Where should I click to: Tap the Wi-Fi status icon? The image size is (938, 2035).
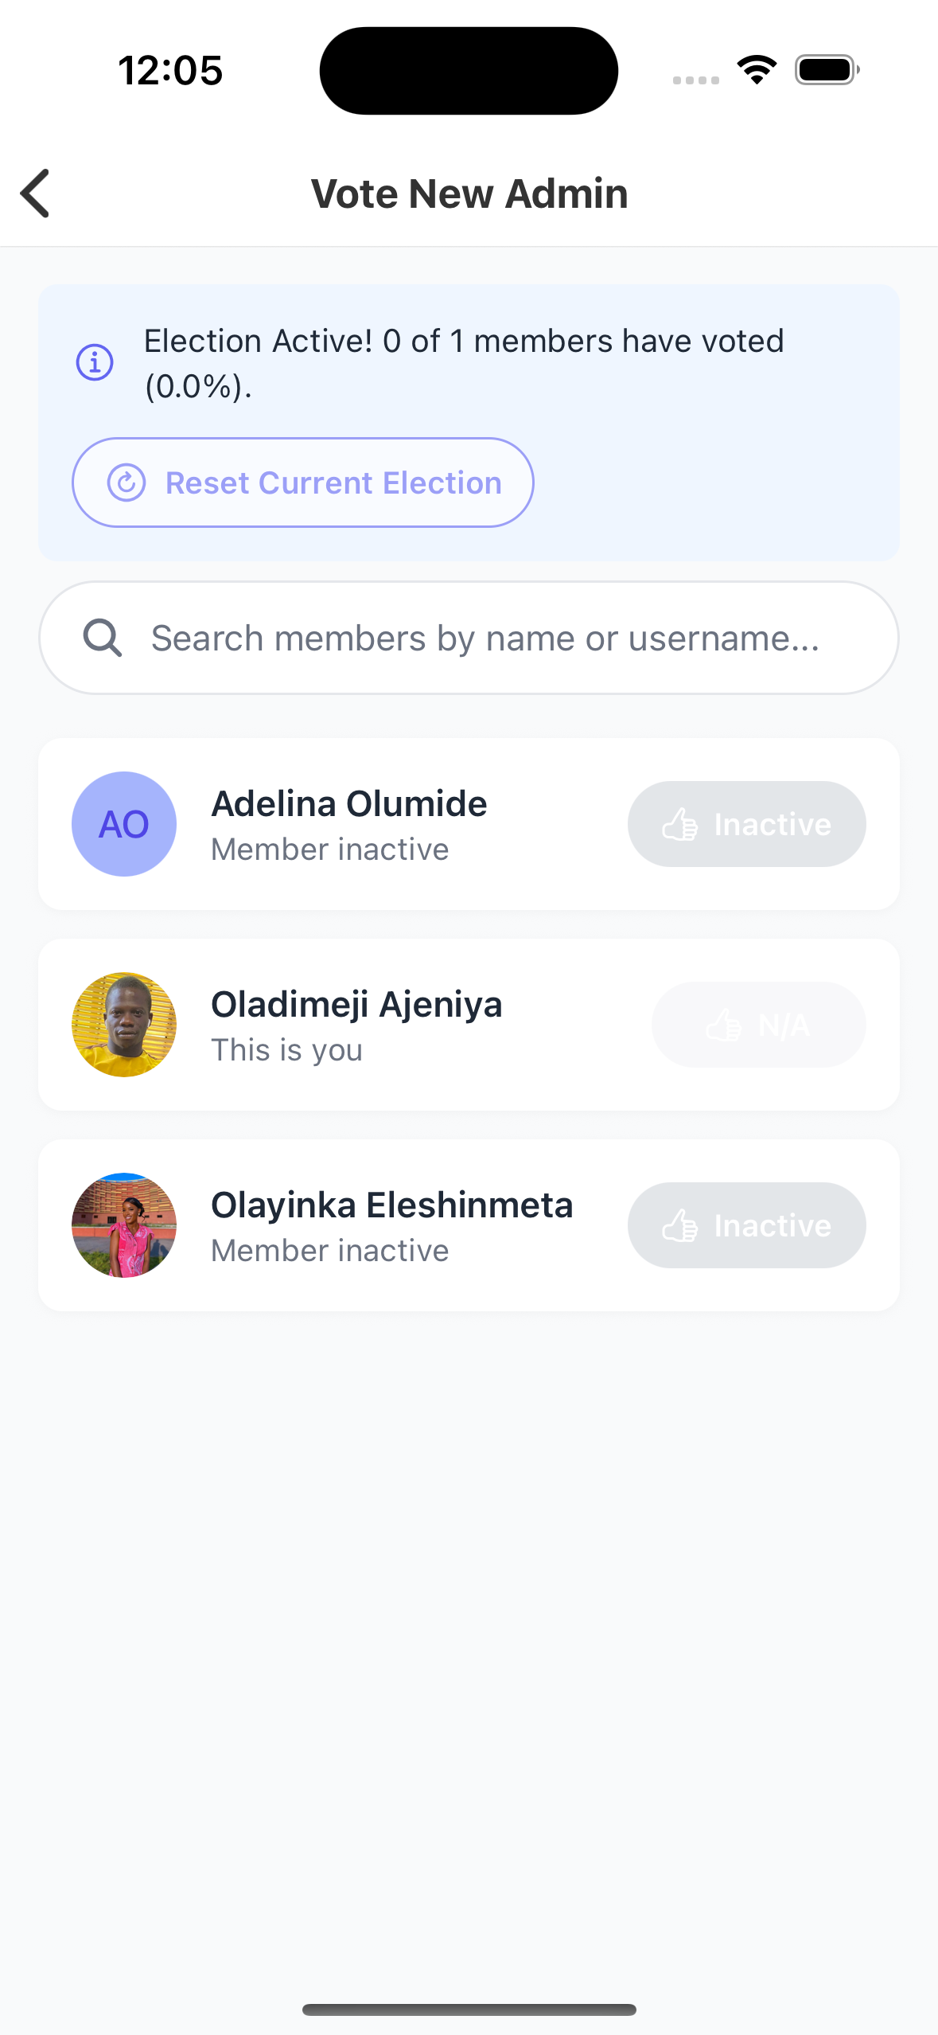tap(757, 70)
